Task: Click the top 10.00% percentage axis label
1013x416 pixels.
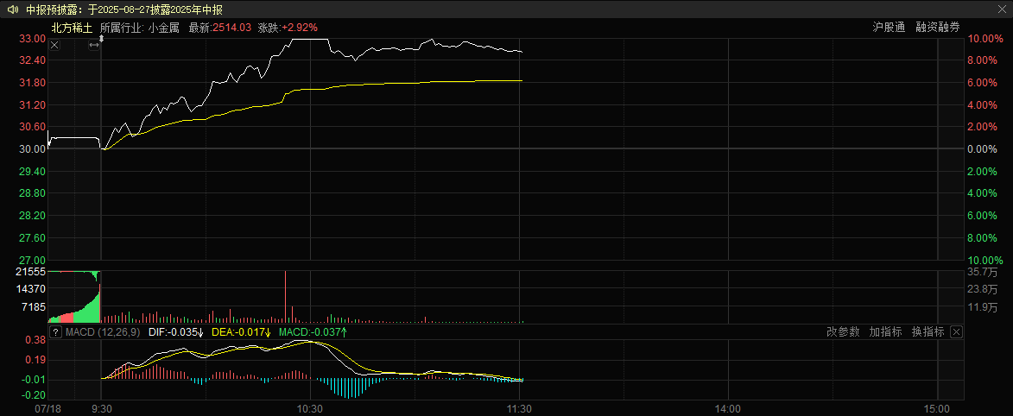Action: coord(985,39)
